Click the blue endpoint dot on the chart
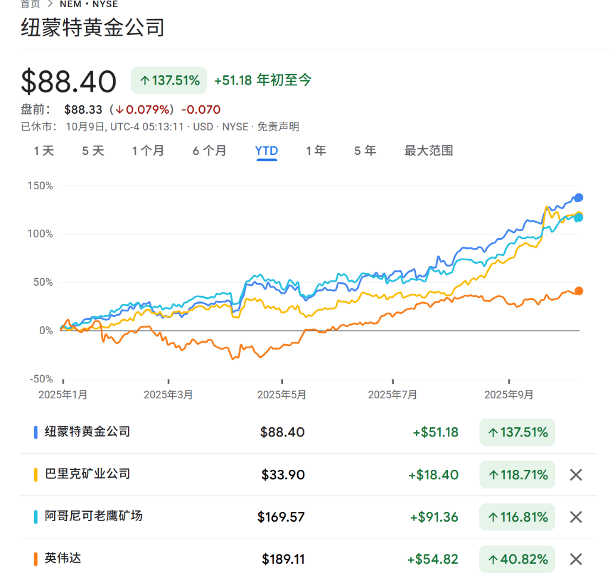Viewport: 610px width, 580px height. [x=578, y=197]
